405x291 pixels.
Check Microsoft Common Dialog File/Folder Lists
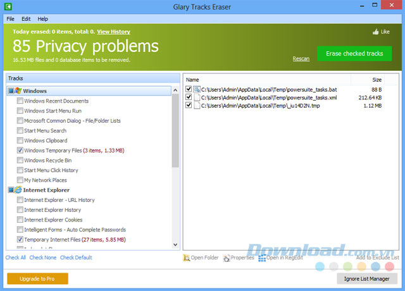point(20,121)
